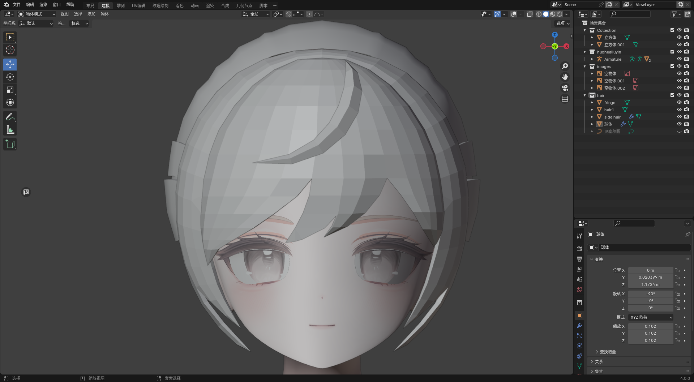Open the Modifiers wrench properties tab
This screenshot has height=382, width=694.
tap(579, 326)
